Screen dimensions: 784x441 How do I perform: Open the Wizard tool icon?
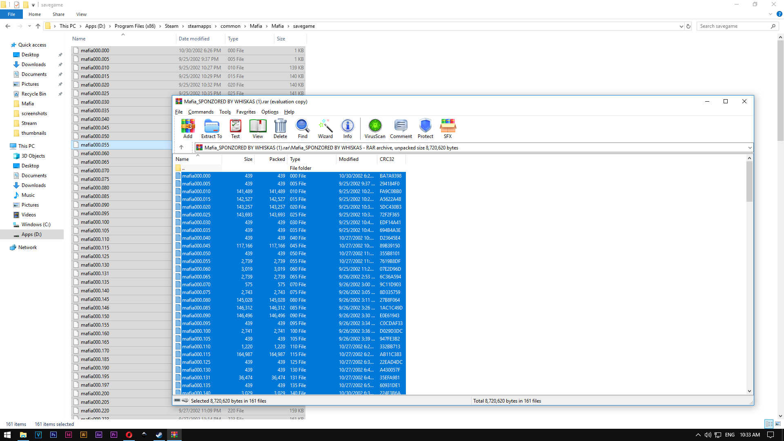pyautogui.click(x=325, y=129)
